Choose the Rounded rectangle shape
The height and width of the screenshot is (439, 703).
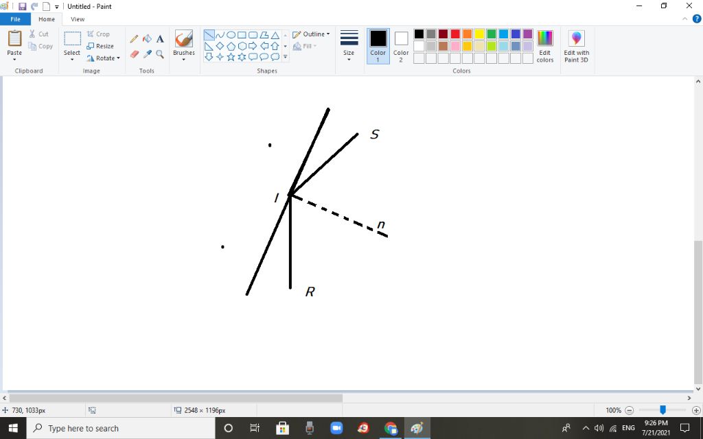click(x=253, y=35)
